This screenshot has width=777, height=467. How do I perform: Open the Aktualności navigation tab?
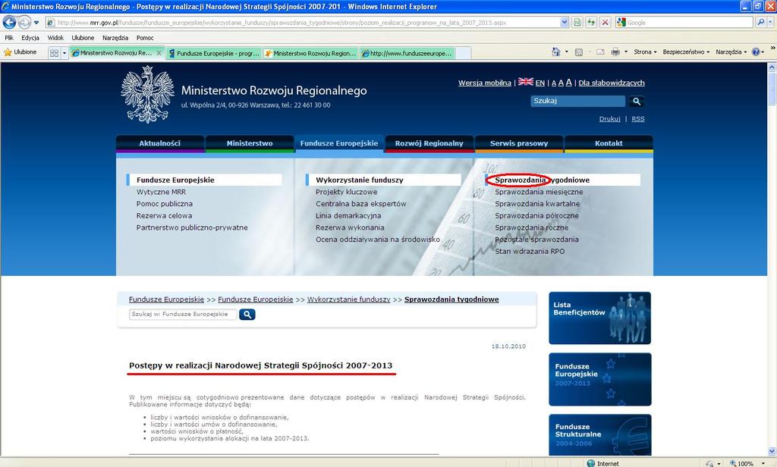click(x=159, y=143)
